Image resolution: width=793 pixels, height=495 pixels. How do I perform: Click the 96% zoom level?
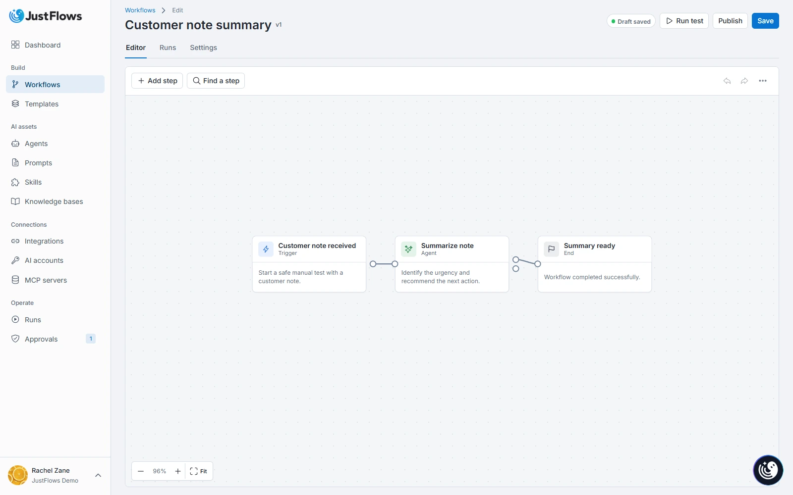click(160, 471)
